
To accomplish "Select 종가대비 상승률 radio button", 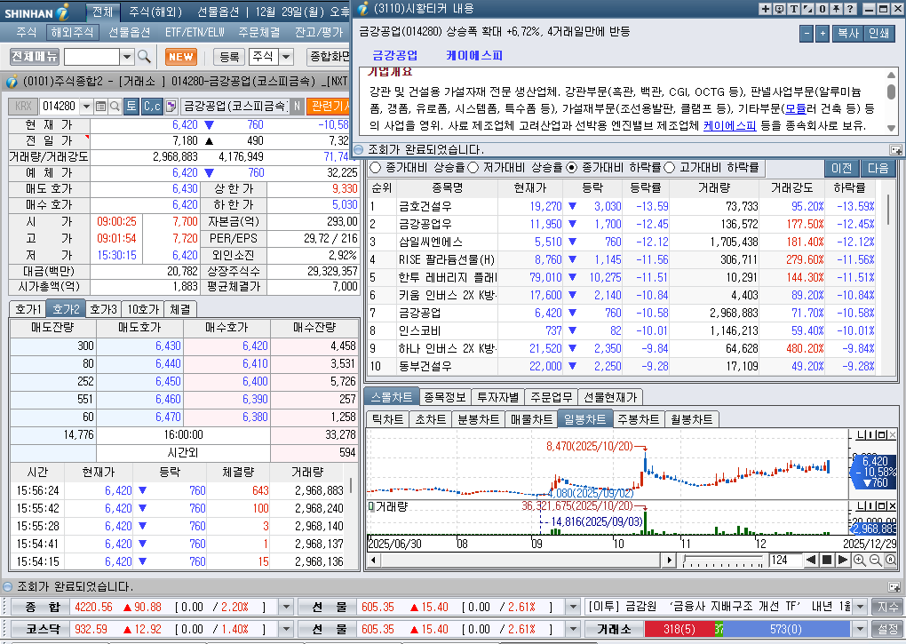I will click(376, 168).
